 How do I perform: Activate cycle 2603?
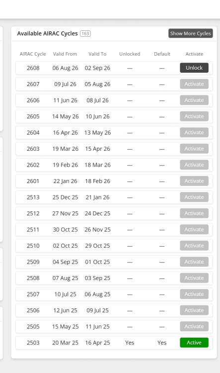click(x=194, y=149)
